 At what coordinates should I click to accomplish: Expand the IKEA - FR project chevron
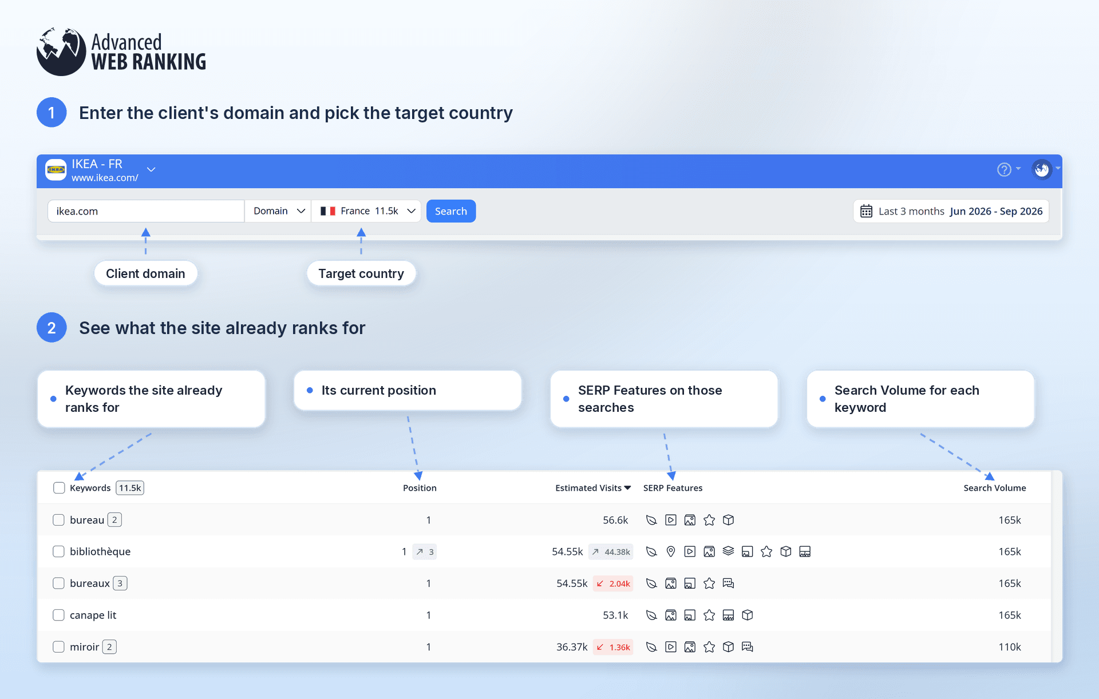pyautogui.click(x=151, y=169)
